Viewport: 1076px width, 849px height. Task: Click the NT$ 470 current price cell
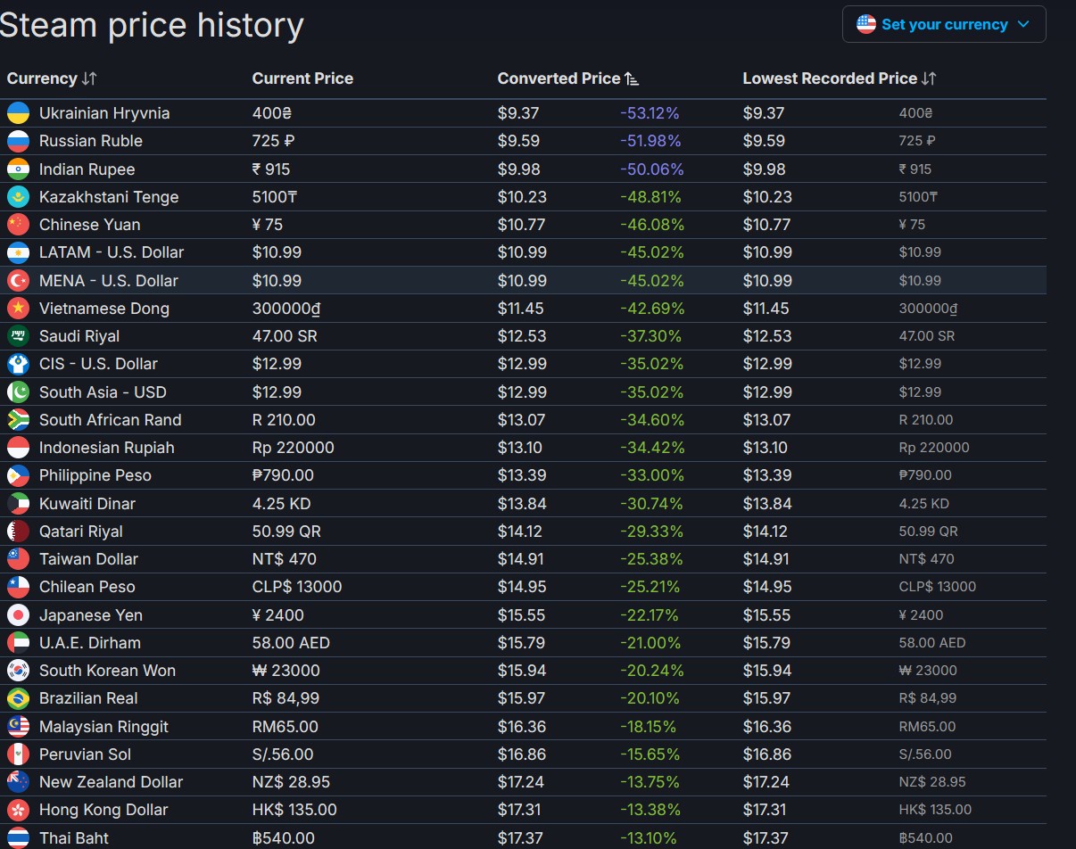tap(285, 559)
